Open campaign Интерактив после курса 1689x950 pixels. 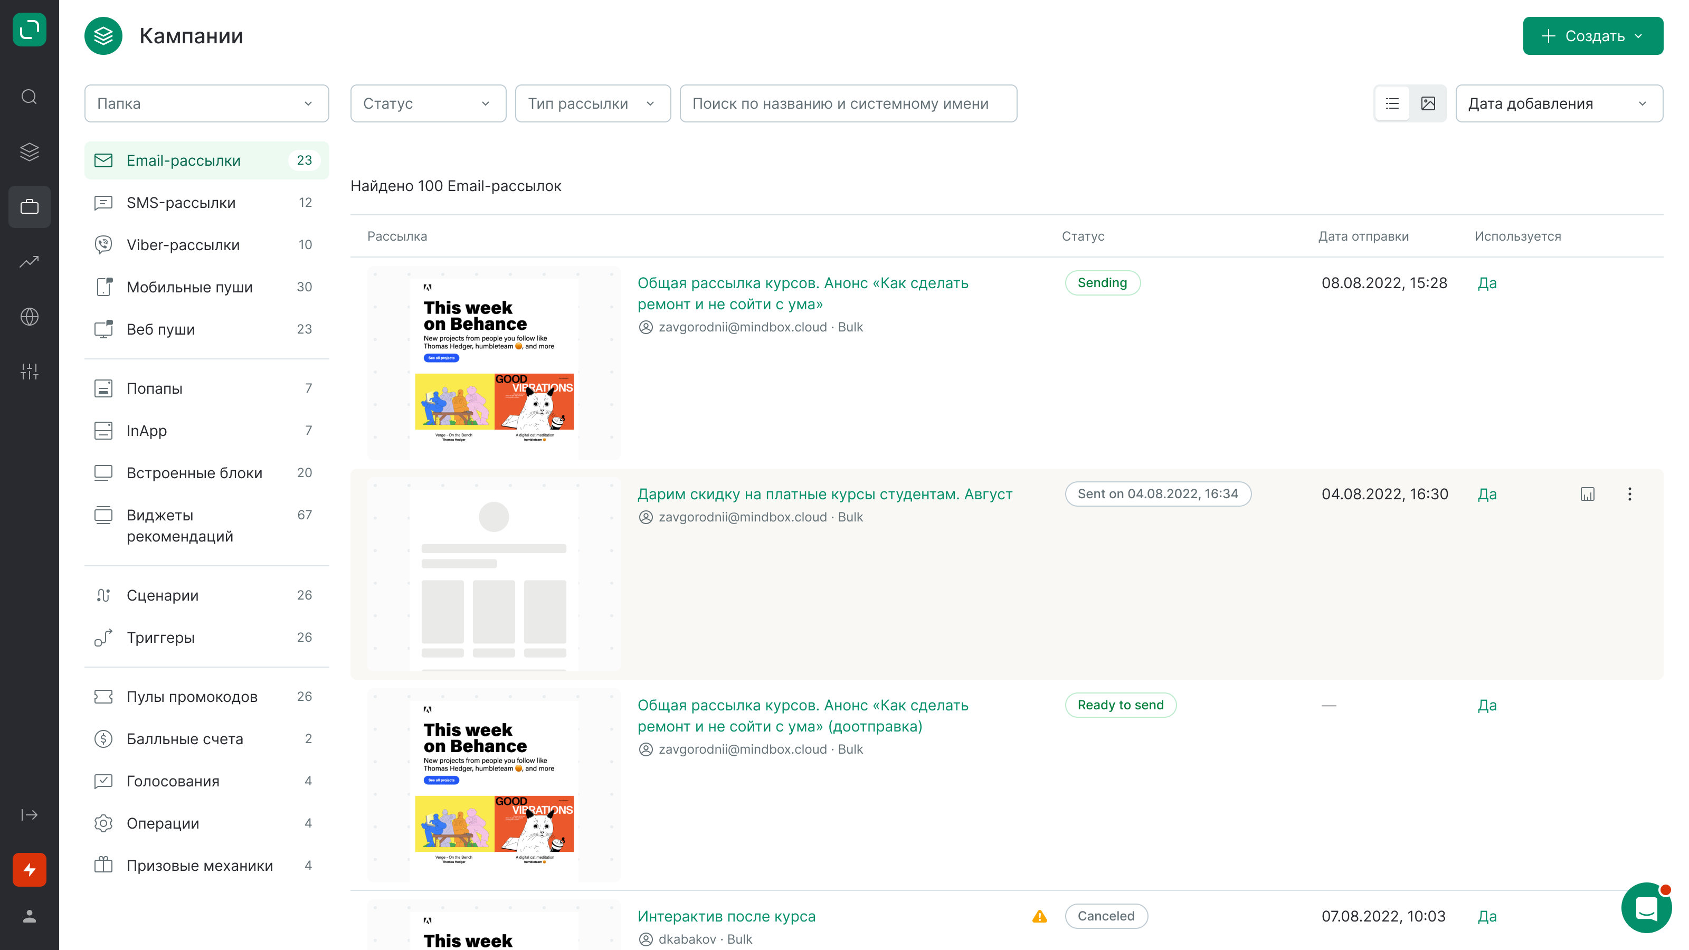pos(726,917)
